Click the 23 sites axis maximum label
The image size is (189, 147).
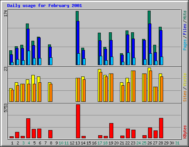pos(6,69)
